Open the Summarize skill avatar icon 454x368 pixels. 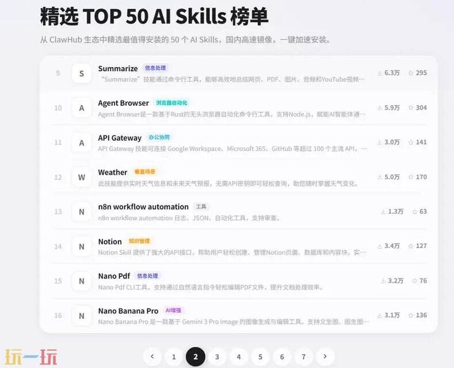point(82,73)
